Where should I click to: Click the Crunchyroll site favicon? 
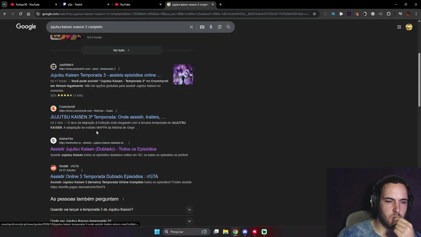pos(53,109)
